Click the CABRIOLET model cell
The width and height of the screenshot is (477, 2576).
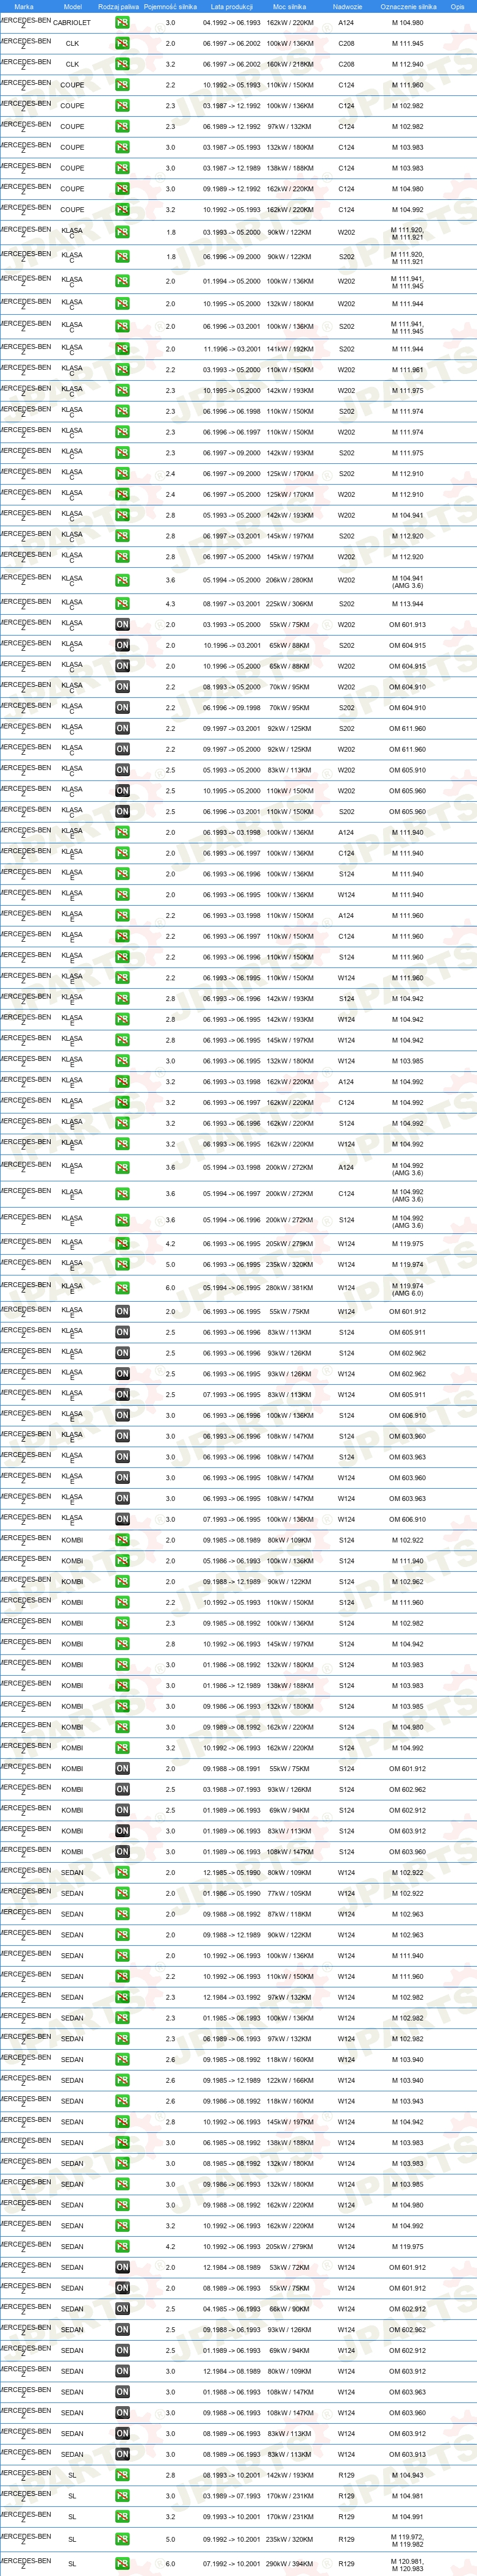click(72, 23)
